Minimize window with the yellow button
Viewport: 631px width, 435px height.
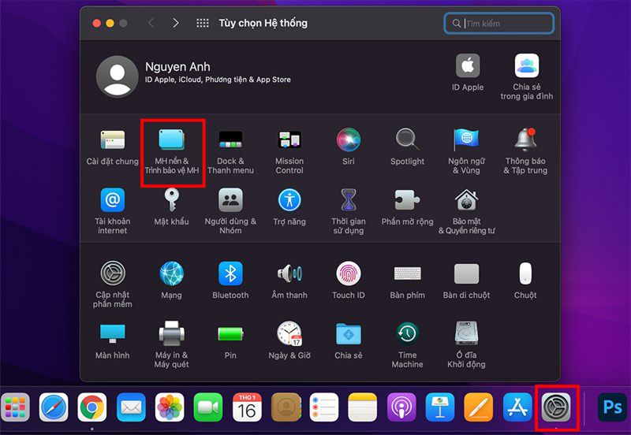(110, 24)
